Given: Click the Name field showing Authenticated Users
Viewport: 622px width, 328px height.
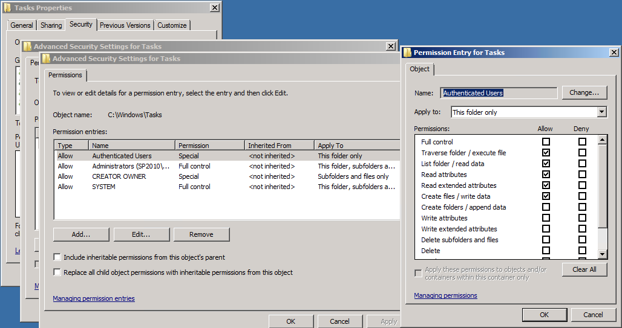Looking at the screenshot, I should [498, 93].
